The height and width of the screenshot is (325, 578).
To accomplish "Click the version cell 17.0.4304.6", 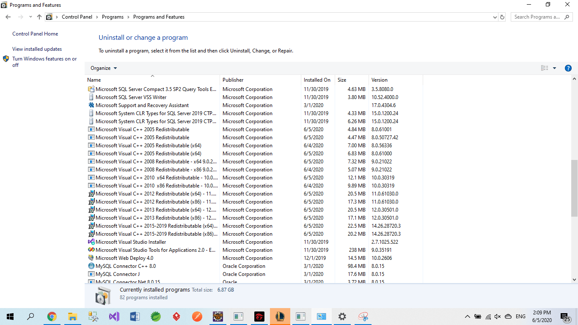I will [x=384, y=105].
